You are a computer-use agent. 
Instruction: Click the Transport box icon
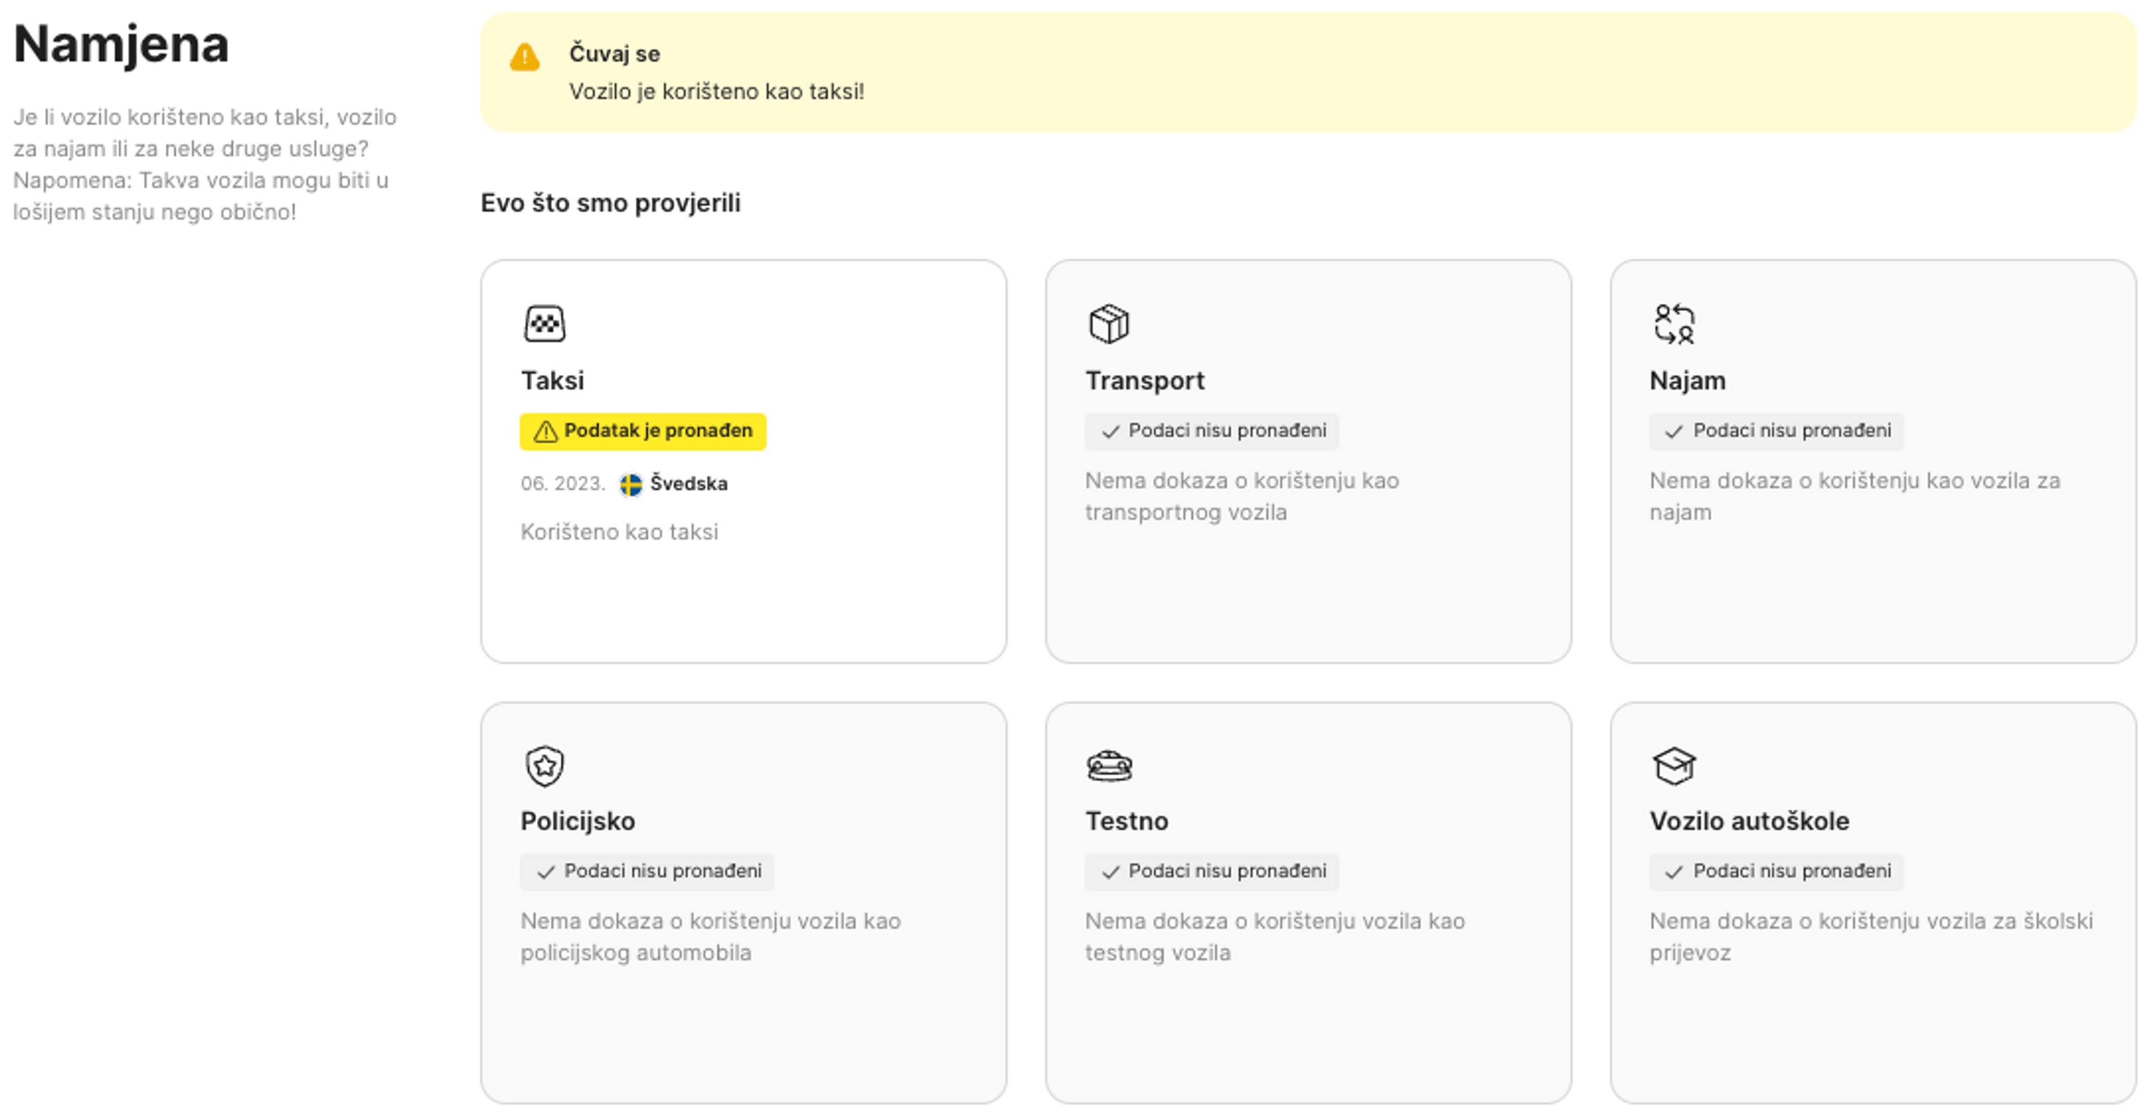click(1109, 323)
